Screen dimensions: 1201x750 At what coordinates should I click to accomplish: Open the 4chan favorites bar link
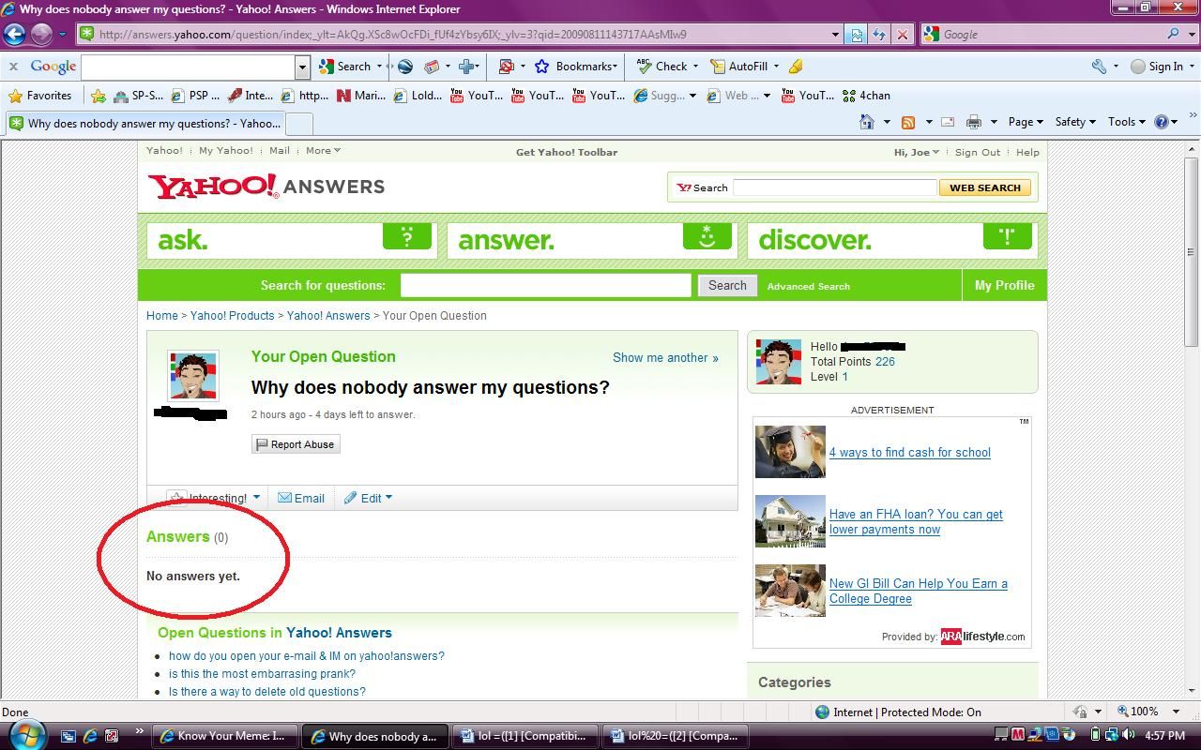tap(866, 96)
